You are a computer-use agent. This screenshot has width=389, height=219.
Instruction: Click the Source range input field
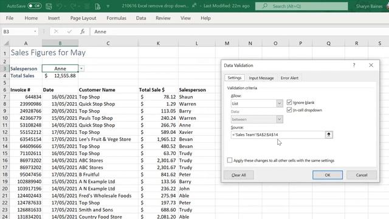pos(278,134)
